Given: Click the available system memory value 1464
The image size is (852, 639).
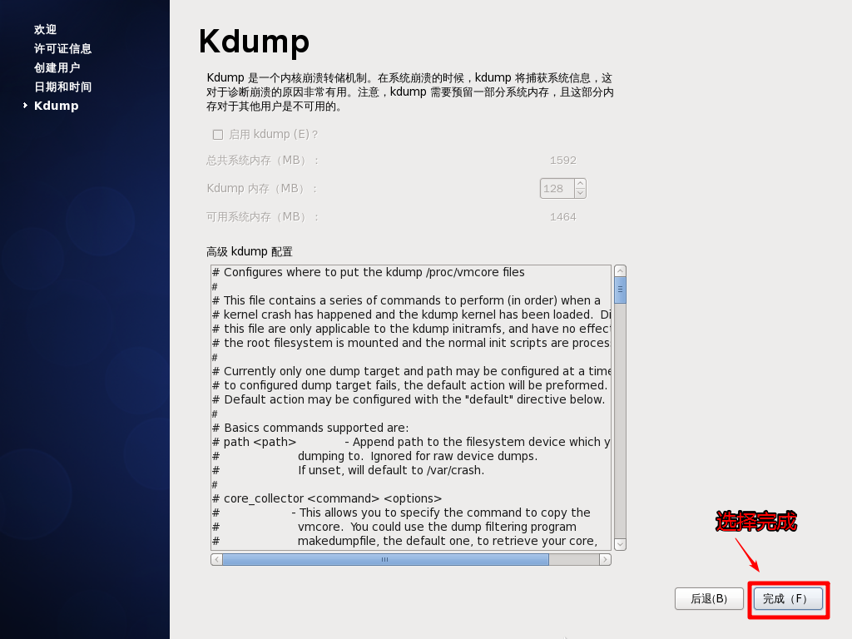Looking at the screenshot, I should [563, 217].
